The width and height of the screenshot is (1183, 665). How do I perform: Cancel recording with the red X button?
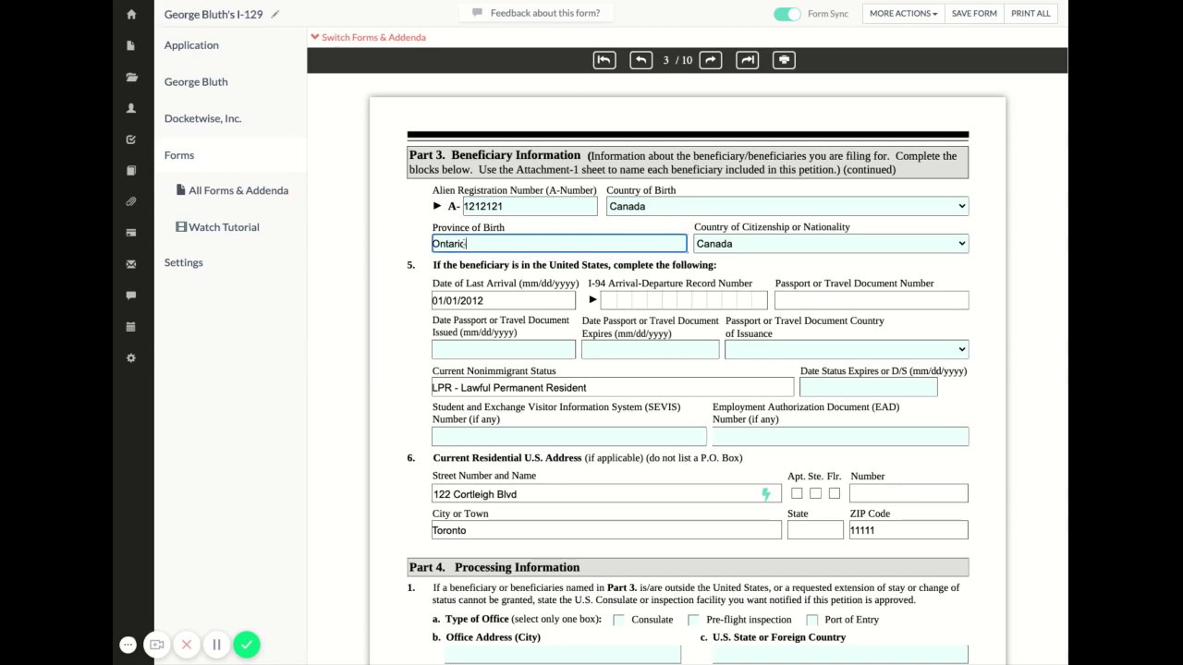(187, 645)
